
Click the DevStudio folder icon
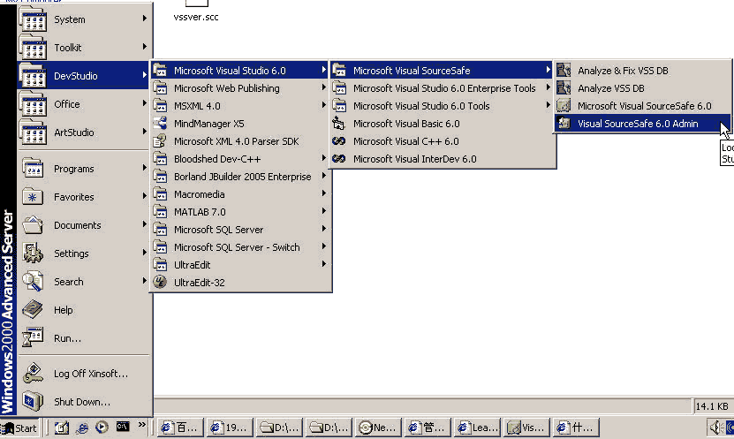[33, 75]
